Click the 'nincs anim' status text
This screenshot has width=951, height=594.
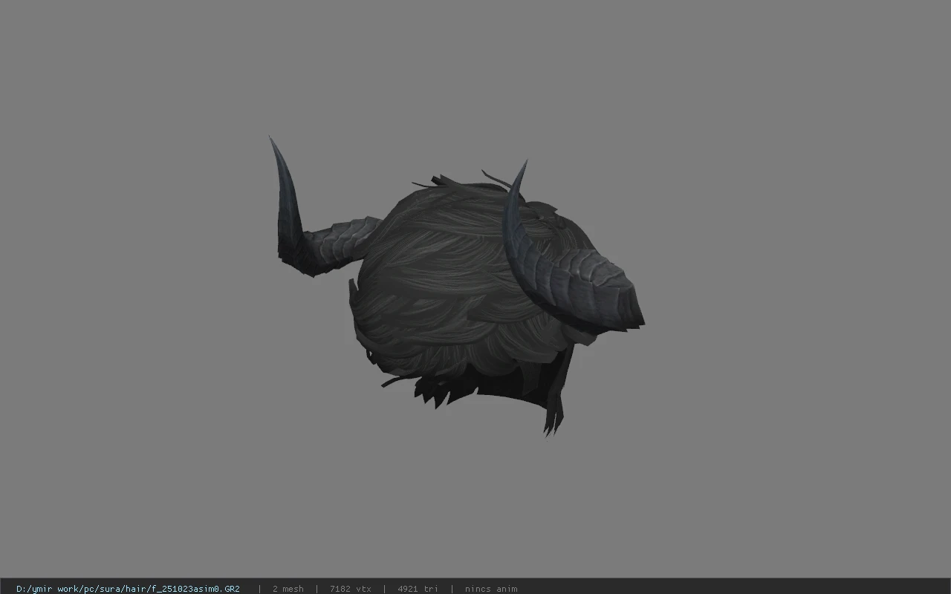coord(491,589)
